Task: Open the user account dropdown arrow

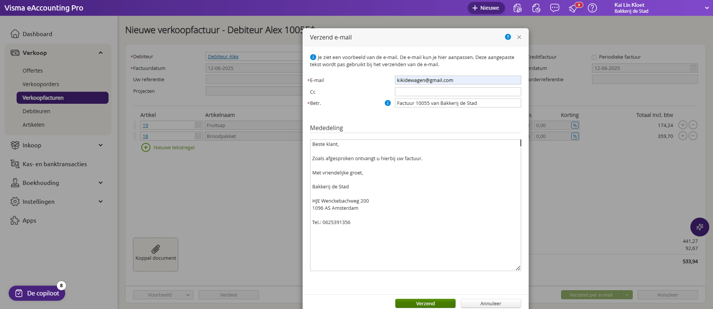Action: (x=707, y=8)
